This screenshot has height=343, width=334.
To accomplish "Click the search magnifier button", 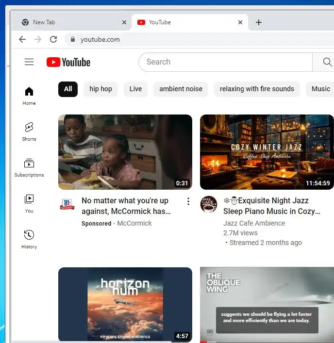I will click(x=327, y=62).
